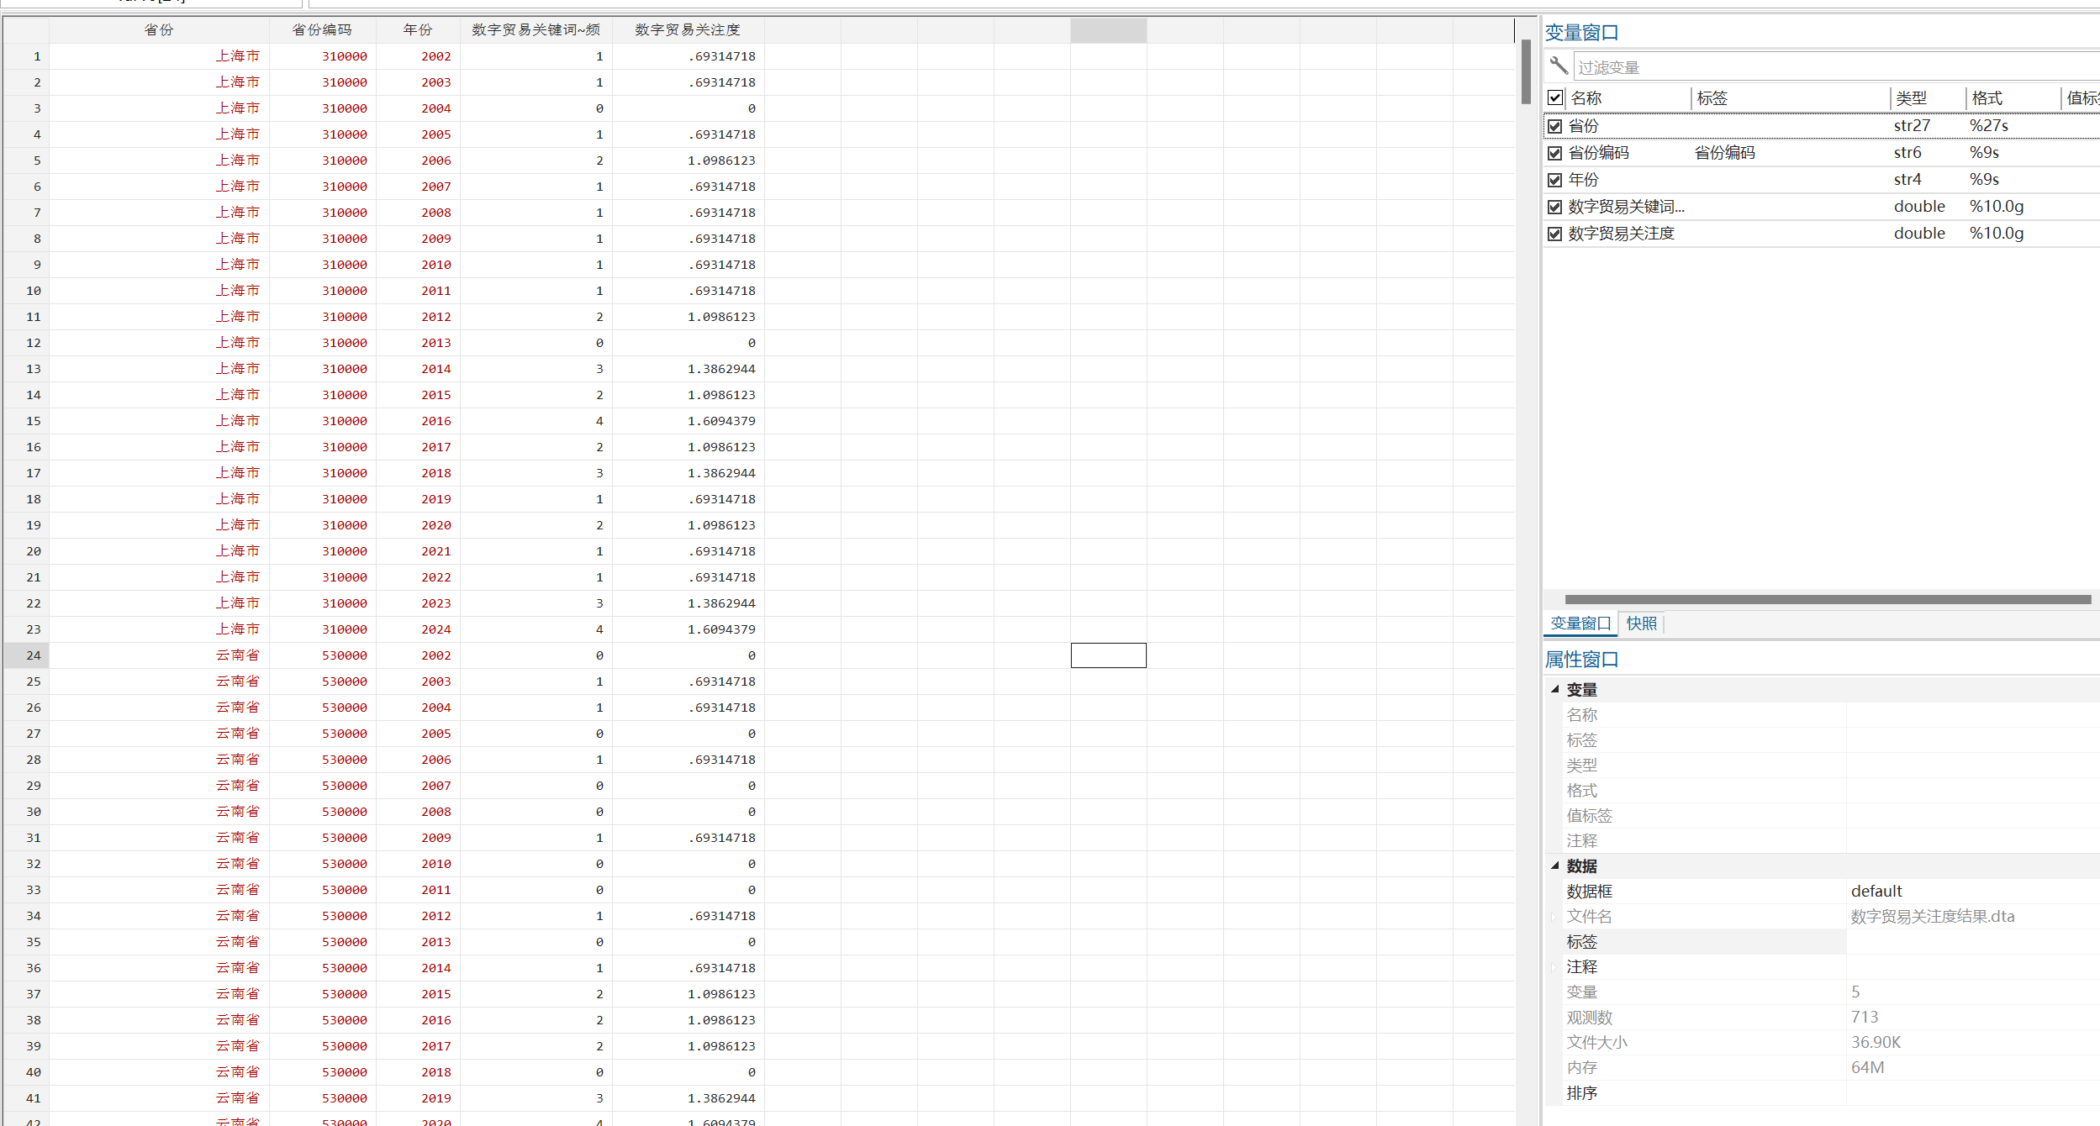Collapse the 数据 properties section
The width and height of the screenshot is (2100, 1126).
[1554, 866]
